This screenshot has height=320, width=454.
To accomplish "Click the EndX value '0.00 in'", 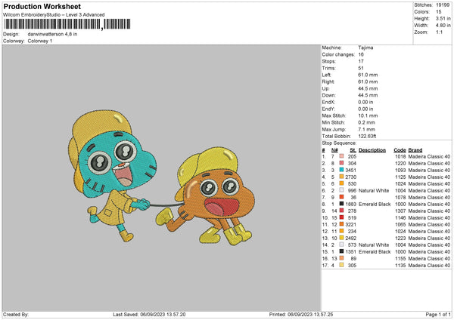I will pyautogui.click(x=365, y=102).
